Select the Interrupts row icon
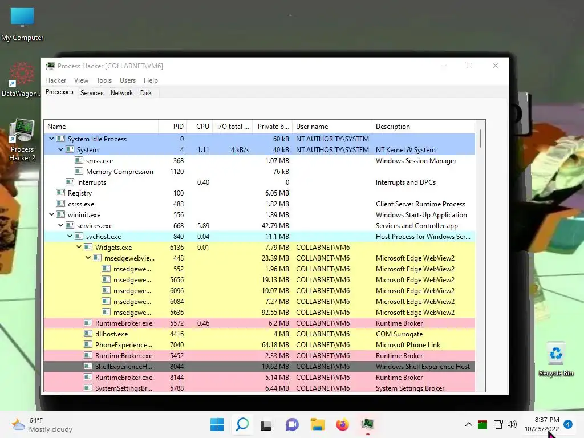Screen dimensions: 584x438 click(70, 182)
